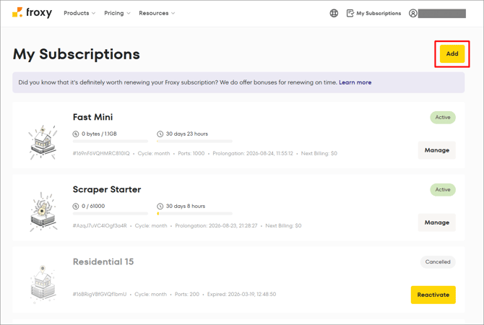Screen dimensions: 484x325
Task: Click the Scraper Starter spider illustration
Action: pos(43,212)
